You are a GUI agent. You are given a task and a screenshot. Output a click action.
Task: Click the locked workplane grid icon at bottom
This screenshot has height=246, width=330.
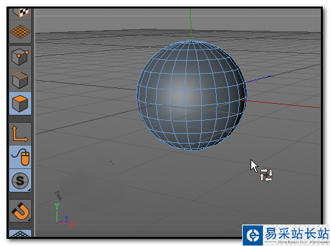tap(20, 233)
